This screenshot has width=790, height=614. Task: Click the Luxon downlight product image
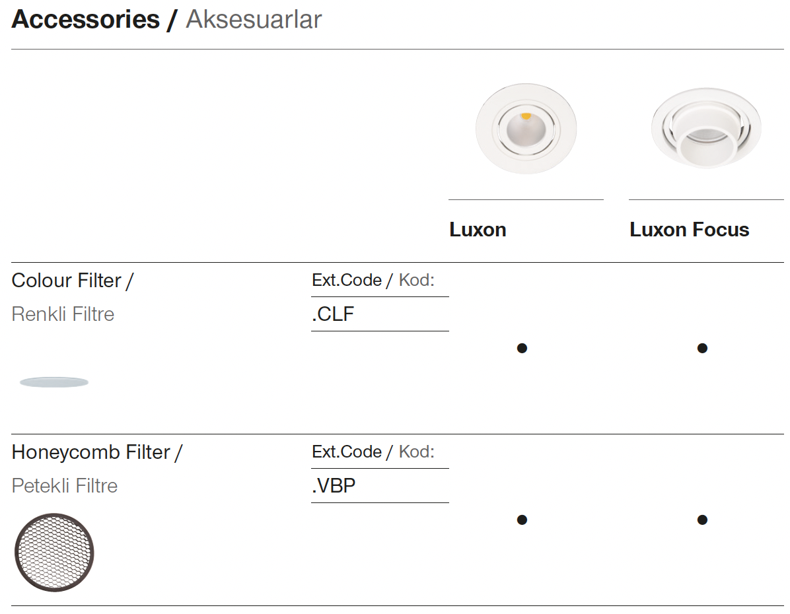[526, 128]
